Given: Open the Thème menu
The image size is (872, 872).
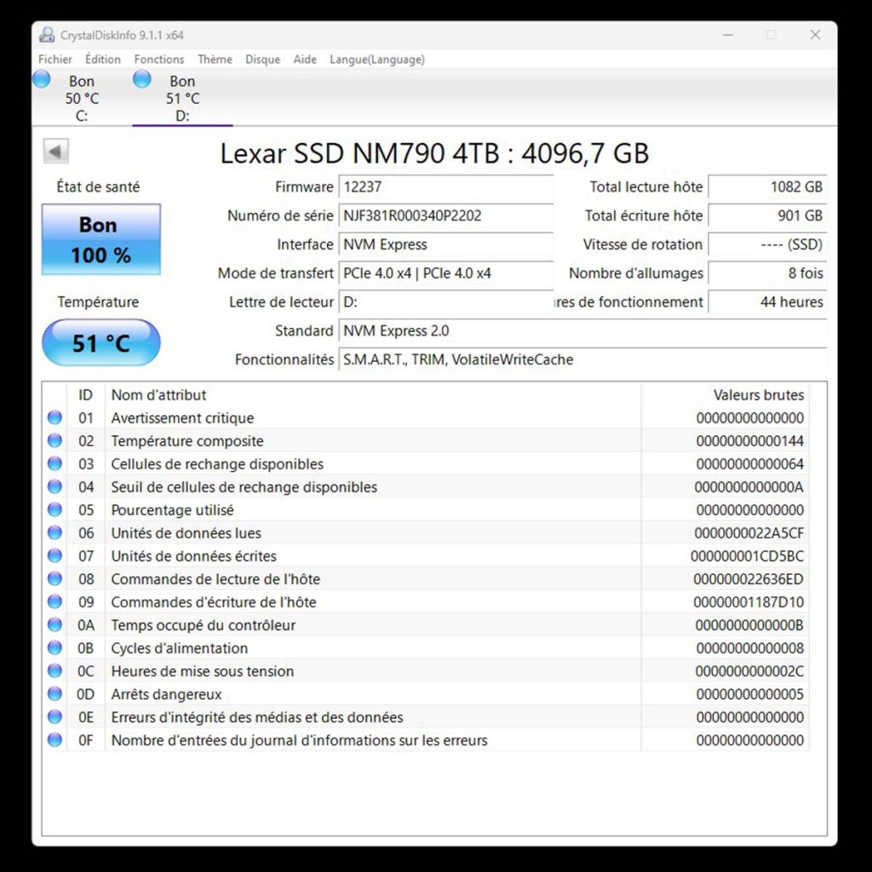Looking at the screenshot, I should [215, 60].
